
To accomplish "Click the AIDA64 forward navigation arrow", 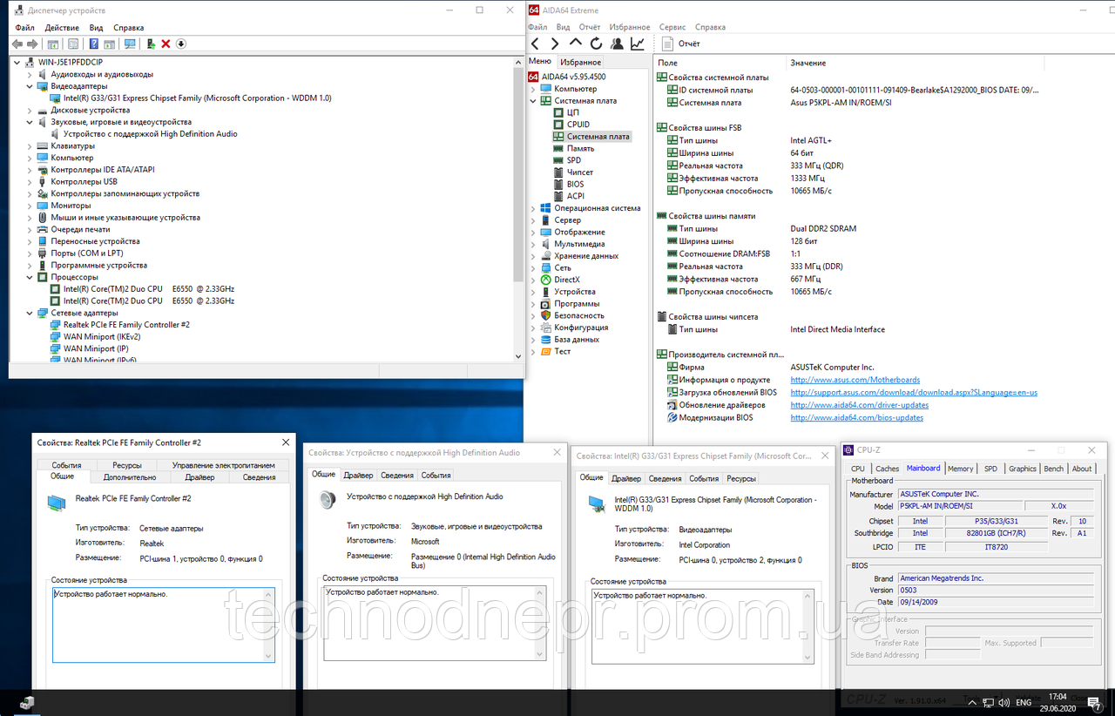I will [555, 44].
